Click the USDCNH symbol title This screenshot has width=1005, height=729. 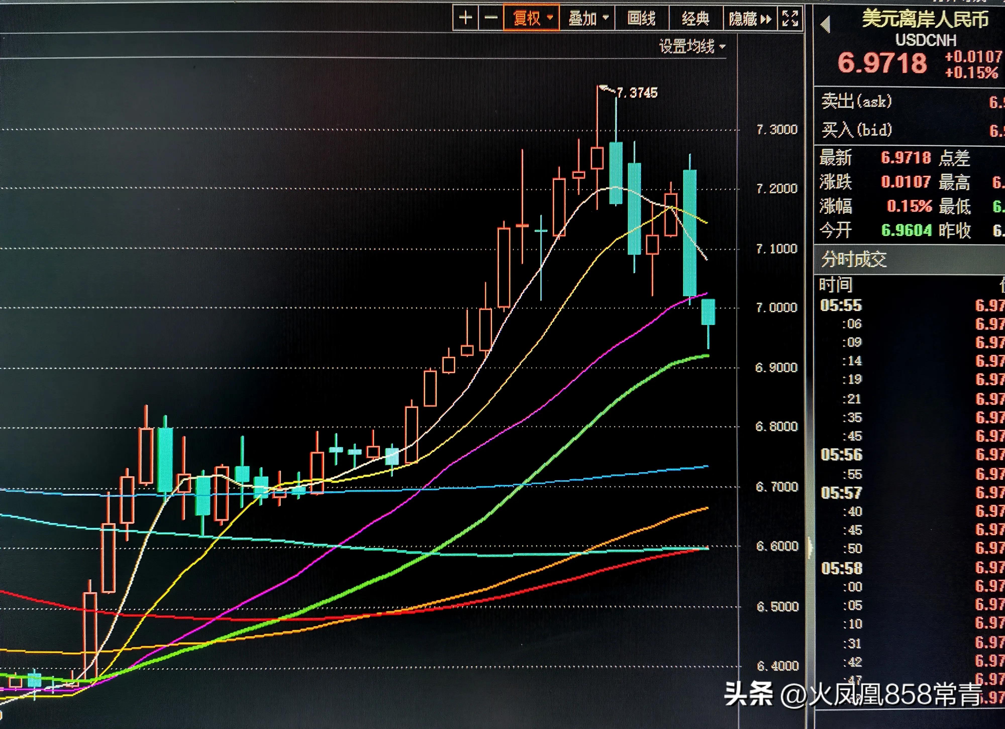coord(926,40)
